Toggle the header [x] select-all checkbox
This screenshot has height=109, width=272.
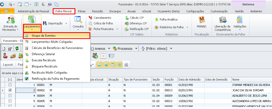pos(10,80)
